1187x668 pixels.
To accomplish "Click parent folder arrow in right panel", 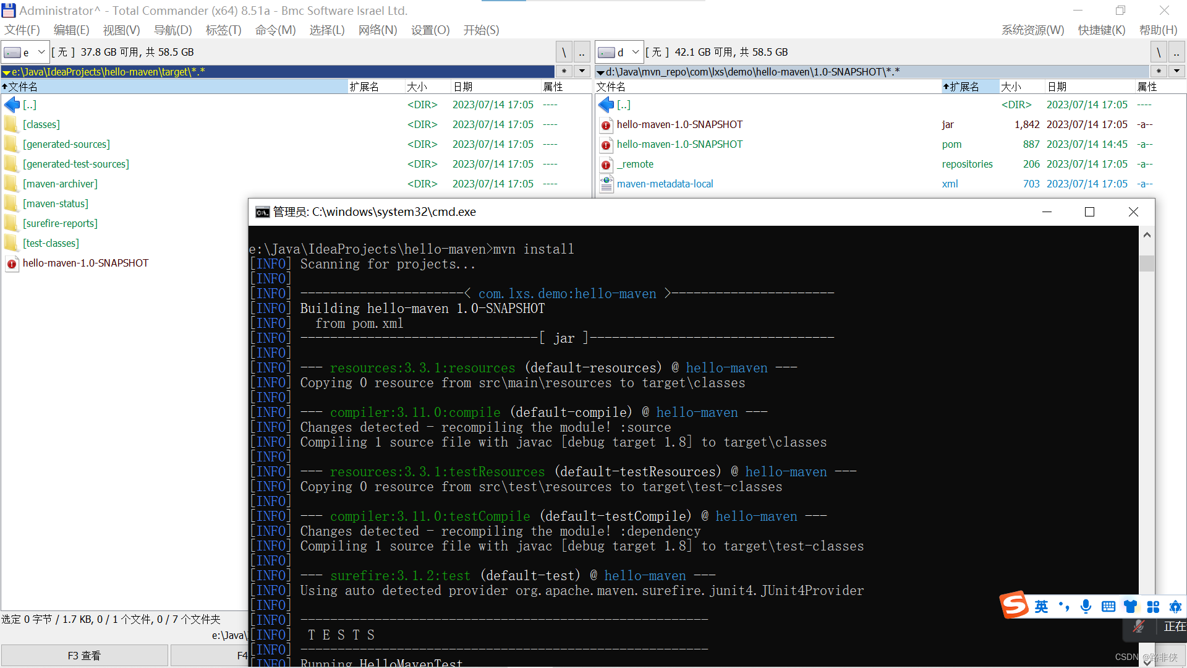I will pos(606,105).
